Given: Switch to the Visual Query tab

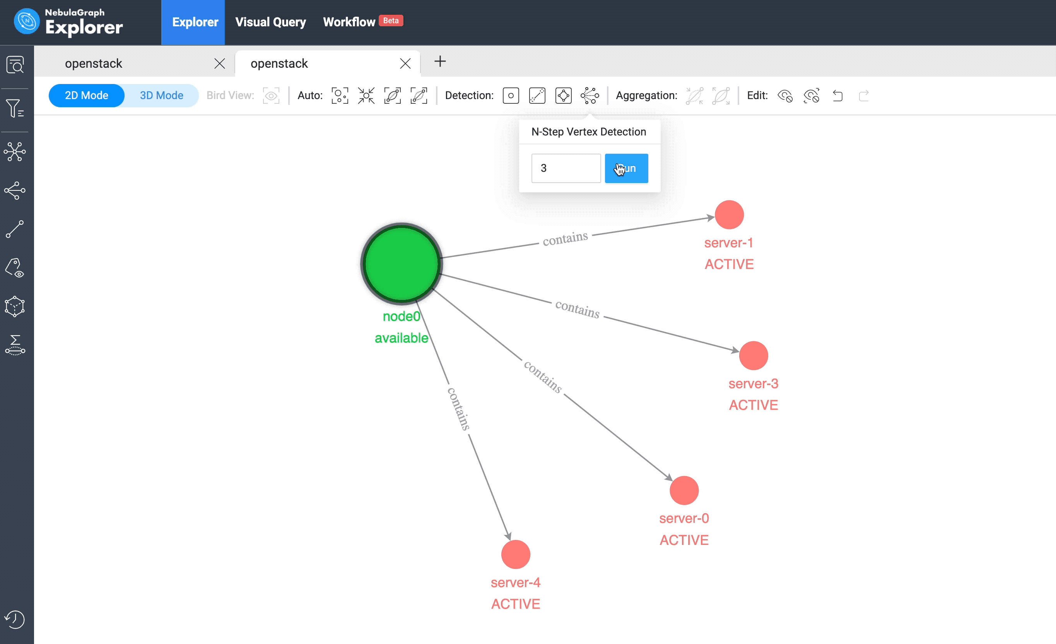Looking at the screenshot, I should tap(270, 22).
